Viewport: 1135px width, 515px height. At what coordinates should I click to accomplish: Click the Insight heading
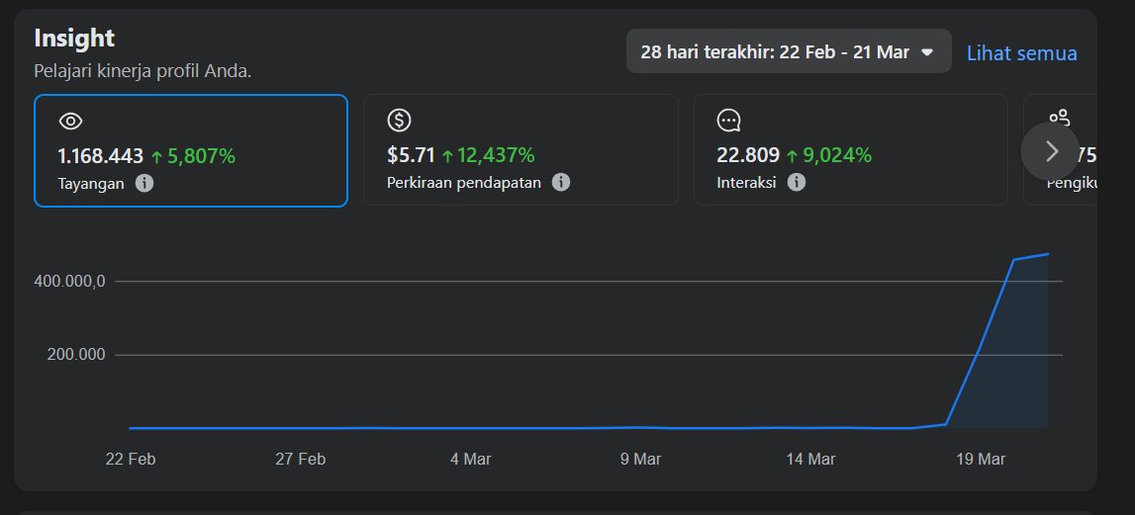pos(74,38)
